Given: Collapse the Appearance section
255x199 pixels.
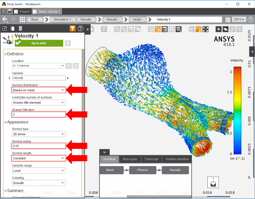Looking at the screenshot, I should click(5, 122).
